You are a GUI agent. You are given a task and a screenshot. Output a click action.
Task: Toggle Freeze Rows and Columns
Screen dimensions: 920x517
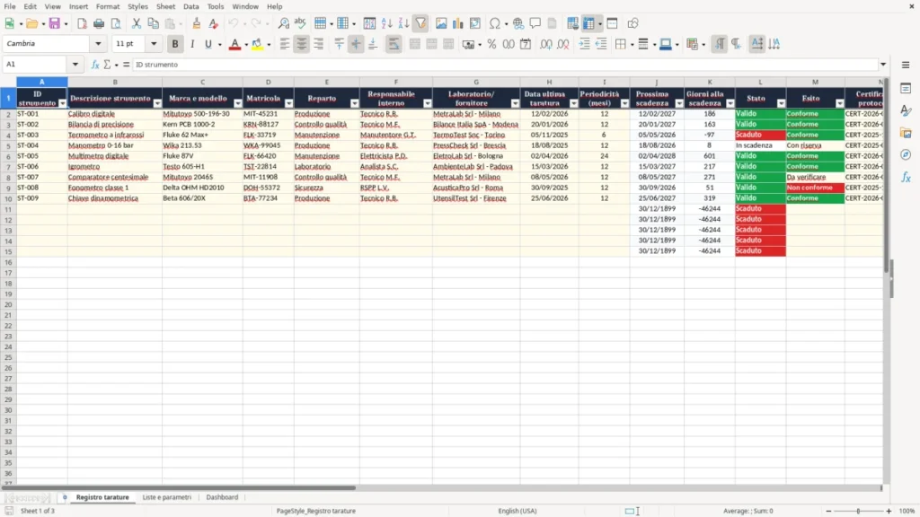[589, 23]
